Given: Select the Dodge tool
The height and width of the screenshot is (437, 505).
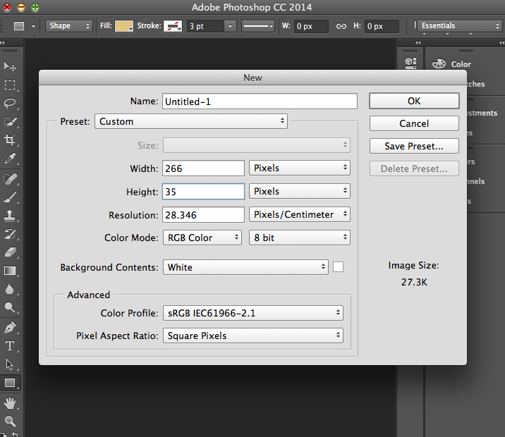Looking at the screenshot, I should tap(10, 307).
